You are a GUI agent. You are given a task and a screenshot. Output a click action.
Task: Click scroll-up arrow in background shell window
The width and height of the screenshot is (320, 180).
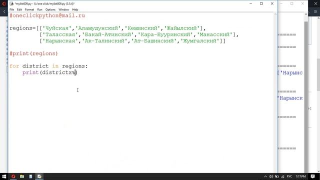(x=305, y=14)
